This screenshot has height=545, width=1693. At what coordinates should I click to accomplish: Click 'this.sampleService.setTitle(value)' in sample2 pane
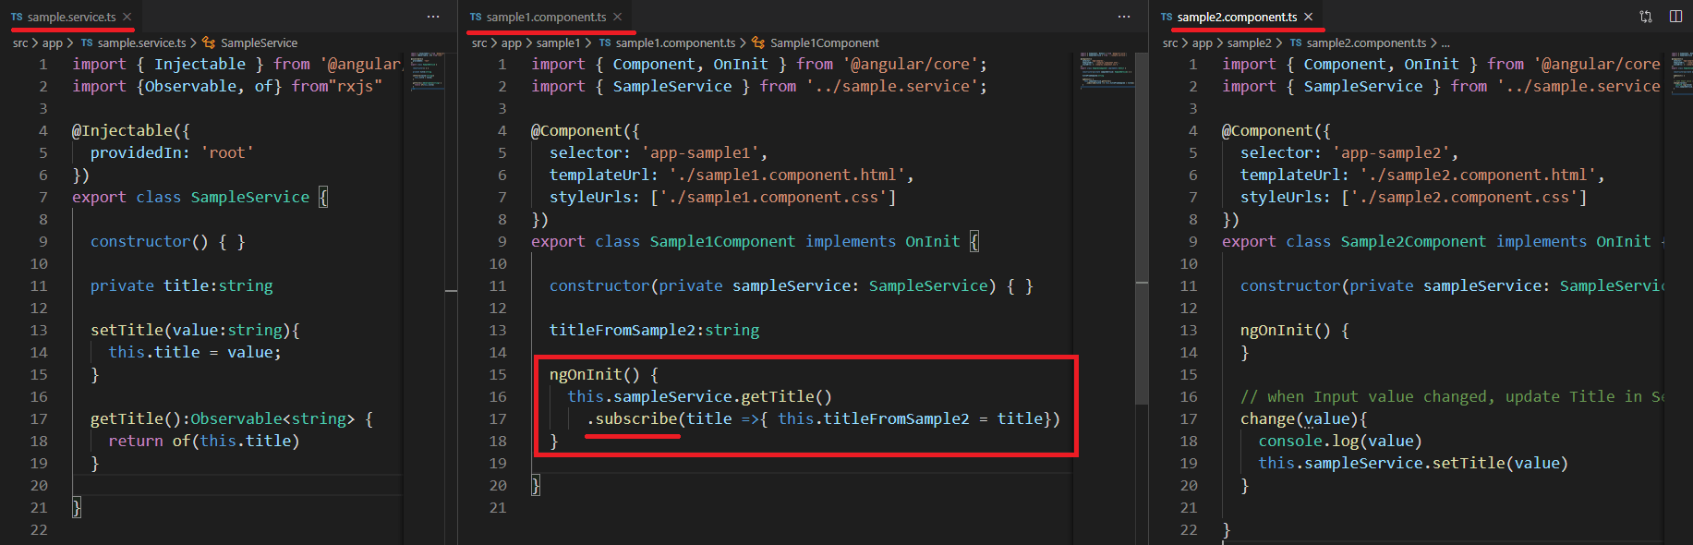click(1413, 463)
